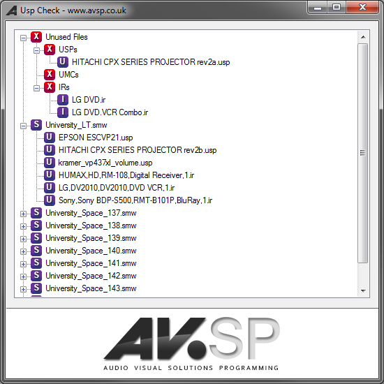Click the U icon for kramer_vp437xl_volume.usp

tap(50, 163)
